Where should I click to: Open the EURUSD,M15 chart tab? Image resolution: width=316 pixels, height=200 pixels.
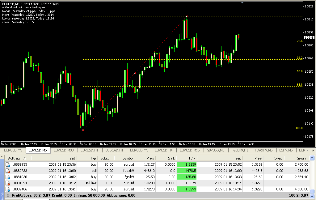point(190,151)
